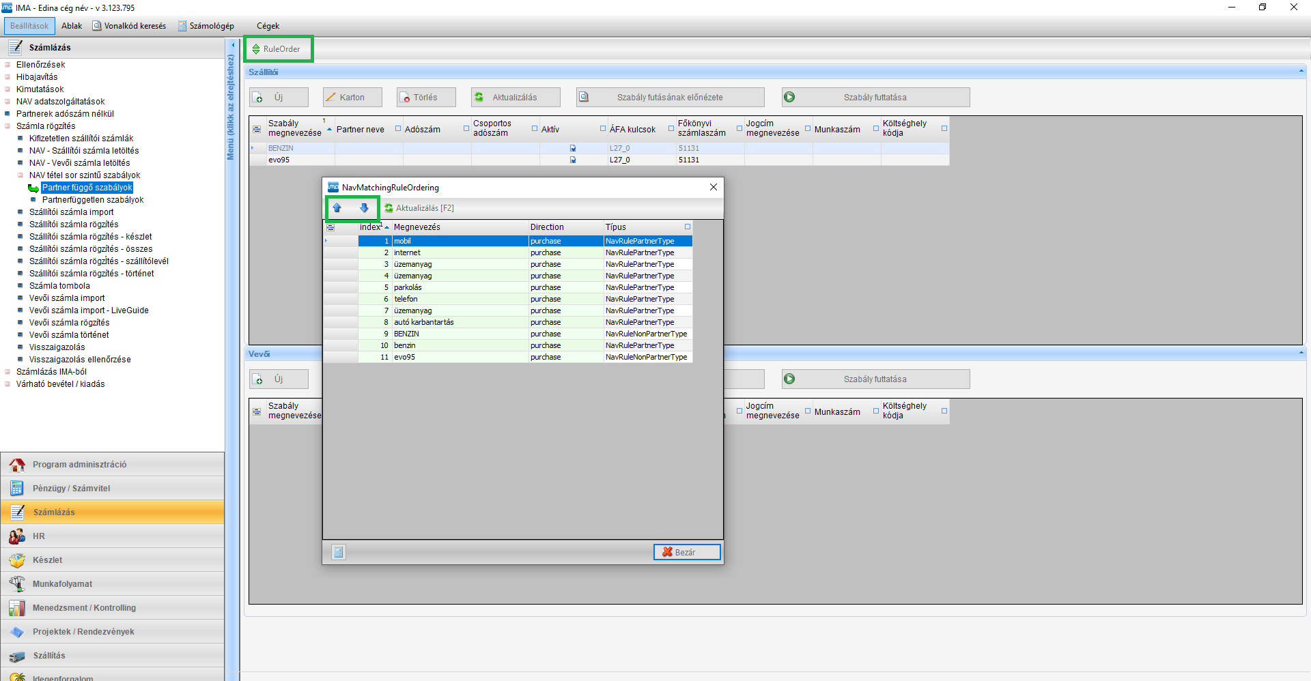
Task: Collapse the Szállítói panel with its header arrow
Action: 1301,72
